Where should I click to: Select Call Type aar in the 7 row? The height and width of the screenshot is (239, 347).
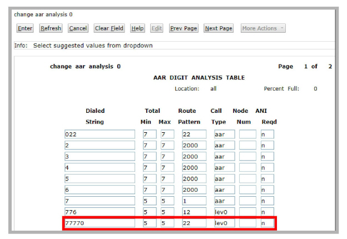225,201
